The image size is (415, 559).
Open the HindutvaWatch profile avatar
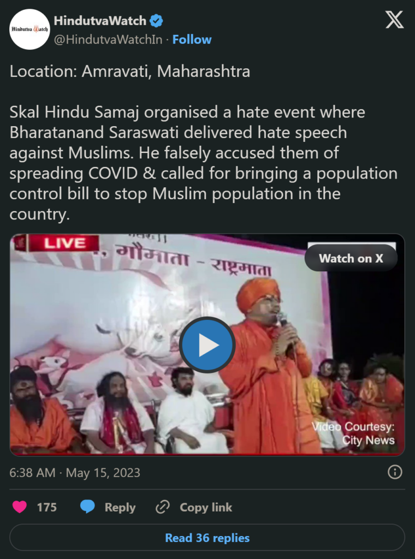tap(29, 29)
